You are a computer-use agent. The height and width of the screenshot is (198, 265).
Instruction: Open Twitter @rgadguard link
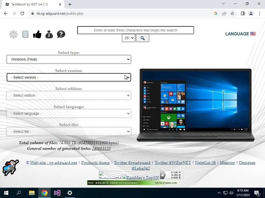[132, 163]
